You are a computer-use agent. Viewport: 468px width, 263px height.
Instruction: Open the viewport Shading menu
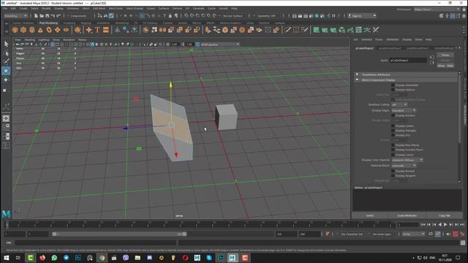(x=30, y=39)
